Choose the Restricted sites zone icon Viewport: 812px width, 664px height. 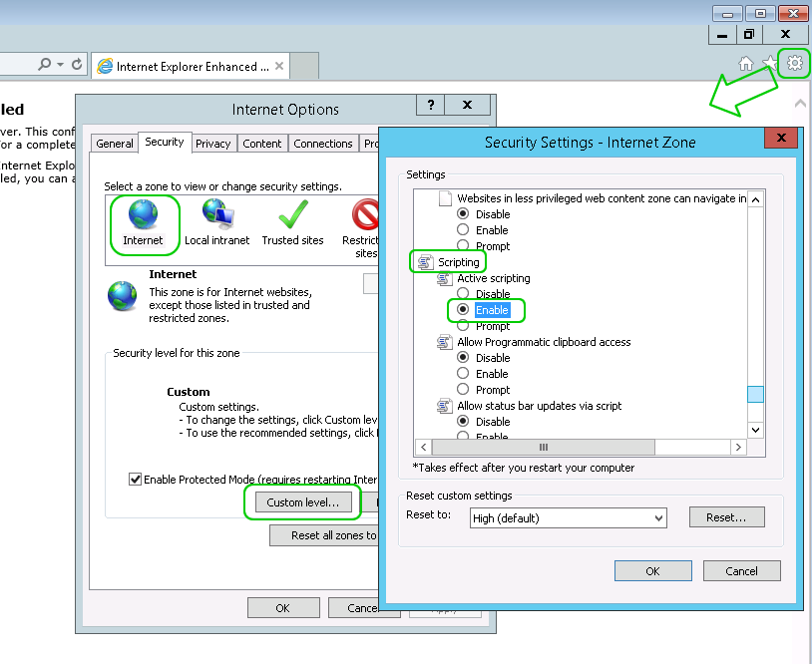click(x=365, y=214)
